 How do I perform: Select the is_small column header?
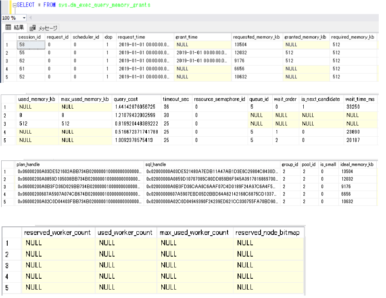(328, 164)
